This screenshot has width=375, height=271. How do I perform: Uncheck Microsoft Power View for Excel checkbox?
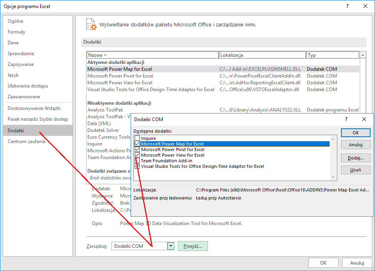[137, 155]
